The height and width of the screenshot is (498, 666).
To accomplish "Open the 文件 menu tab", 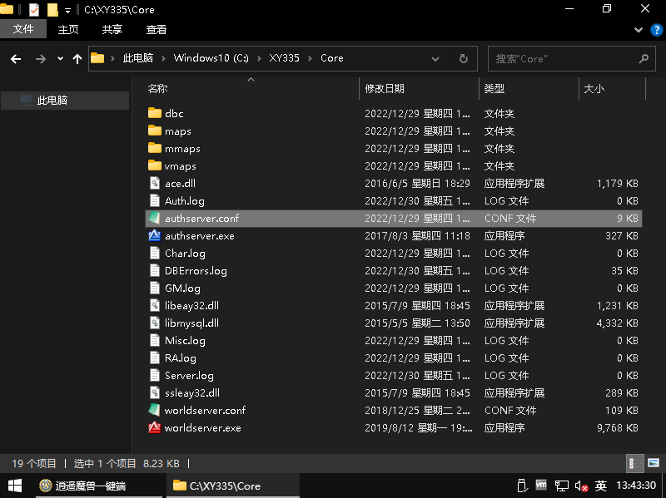I will point(23,29).
